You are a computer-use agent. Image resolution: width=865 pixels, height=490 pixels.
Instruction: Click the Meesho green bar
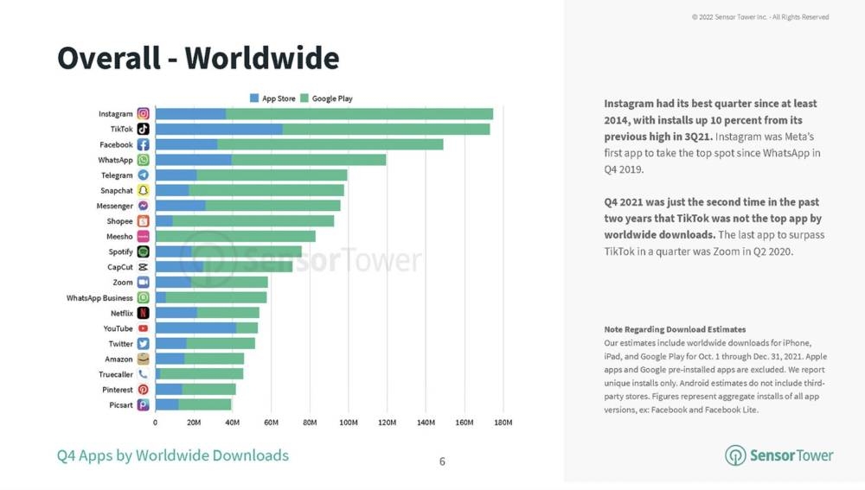pos(235,236)
